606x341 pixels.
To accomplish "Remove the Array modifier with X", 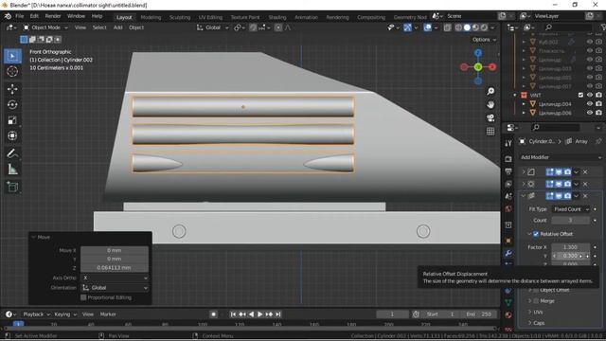I will 585,196.
